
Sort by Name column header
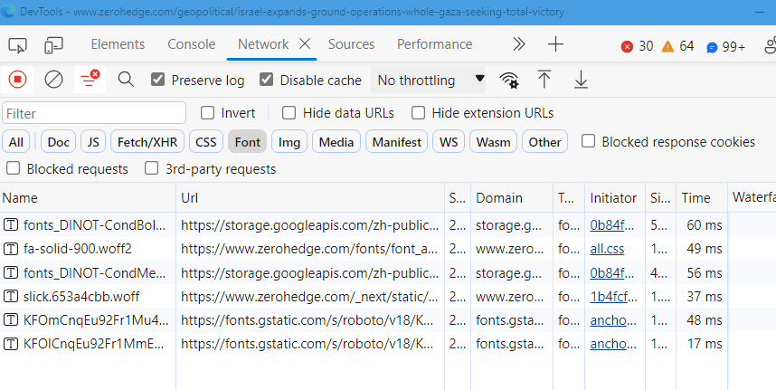point(88,197)
